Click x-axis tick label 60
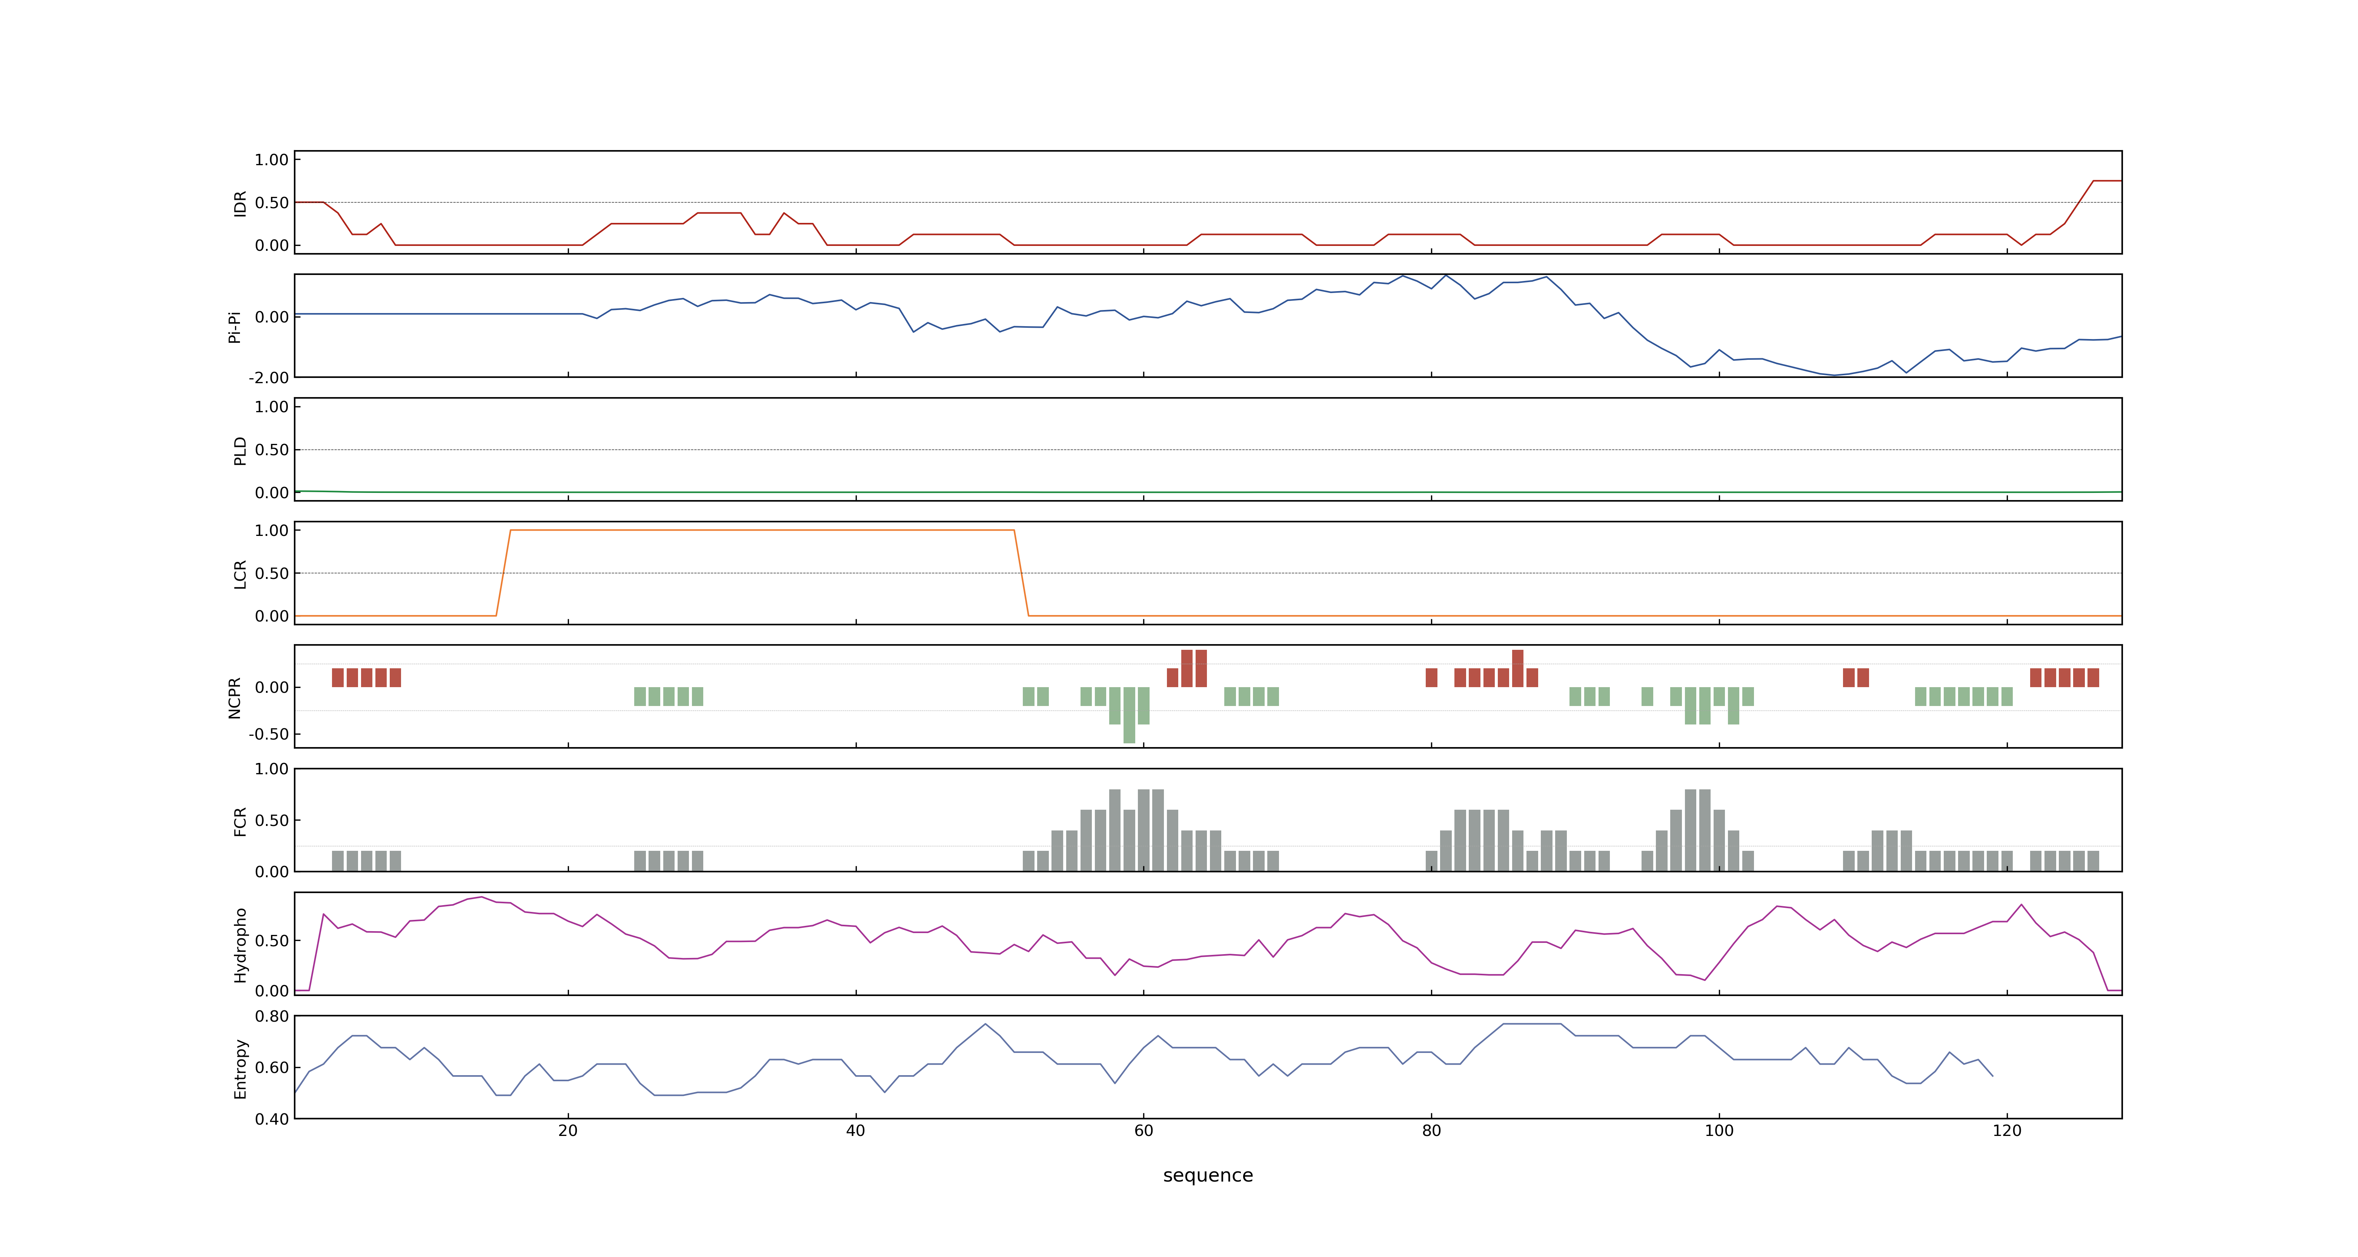 1143,1131
